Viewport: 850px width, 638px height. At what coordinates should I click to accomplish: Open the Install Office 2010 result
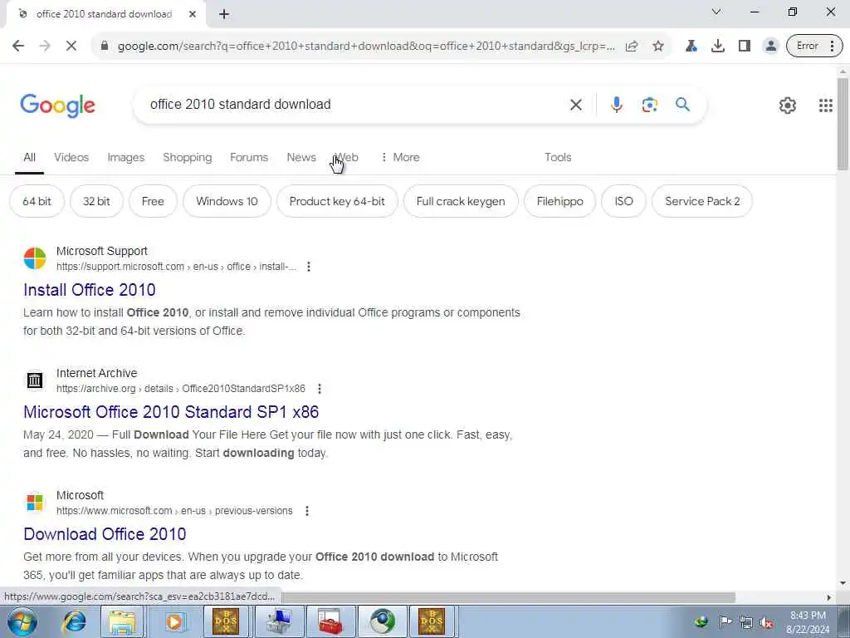pyautogui.click(x=90, y=290)
